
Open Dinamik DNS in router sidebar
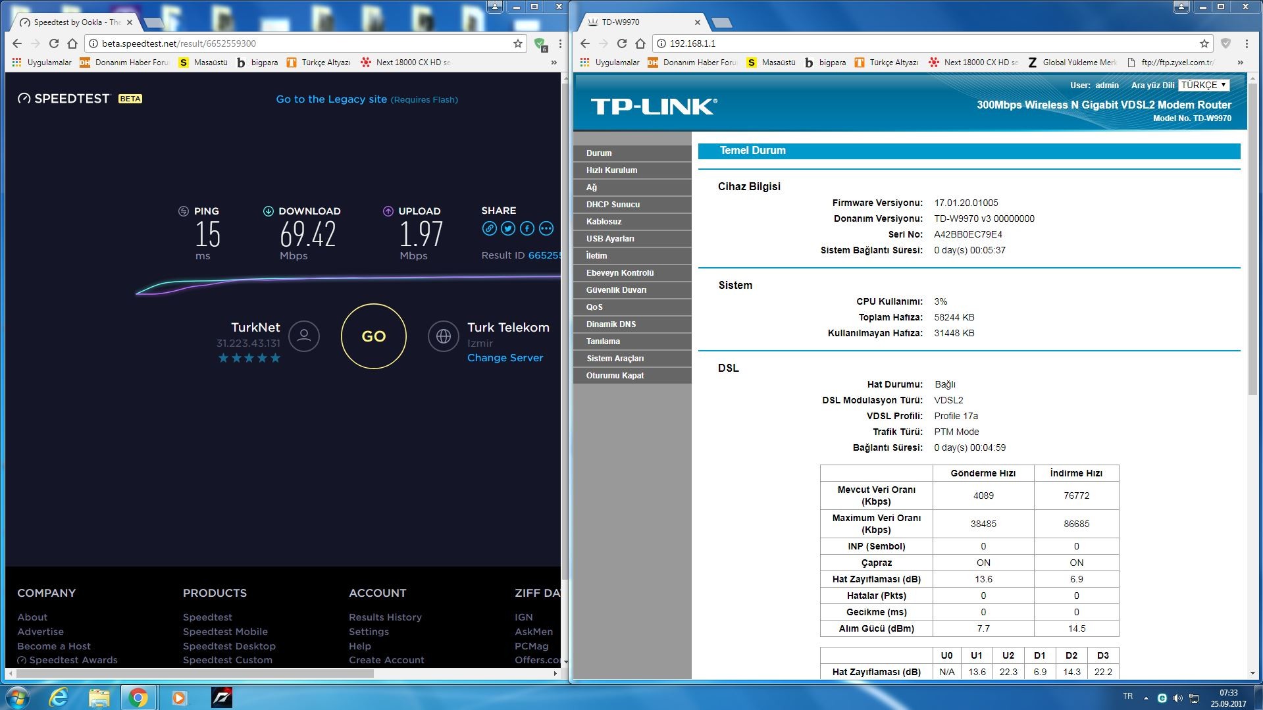(632, 324)
